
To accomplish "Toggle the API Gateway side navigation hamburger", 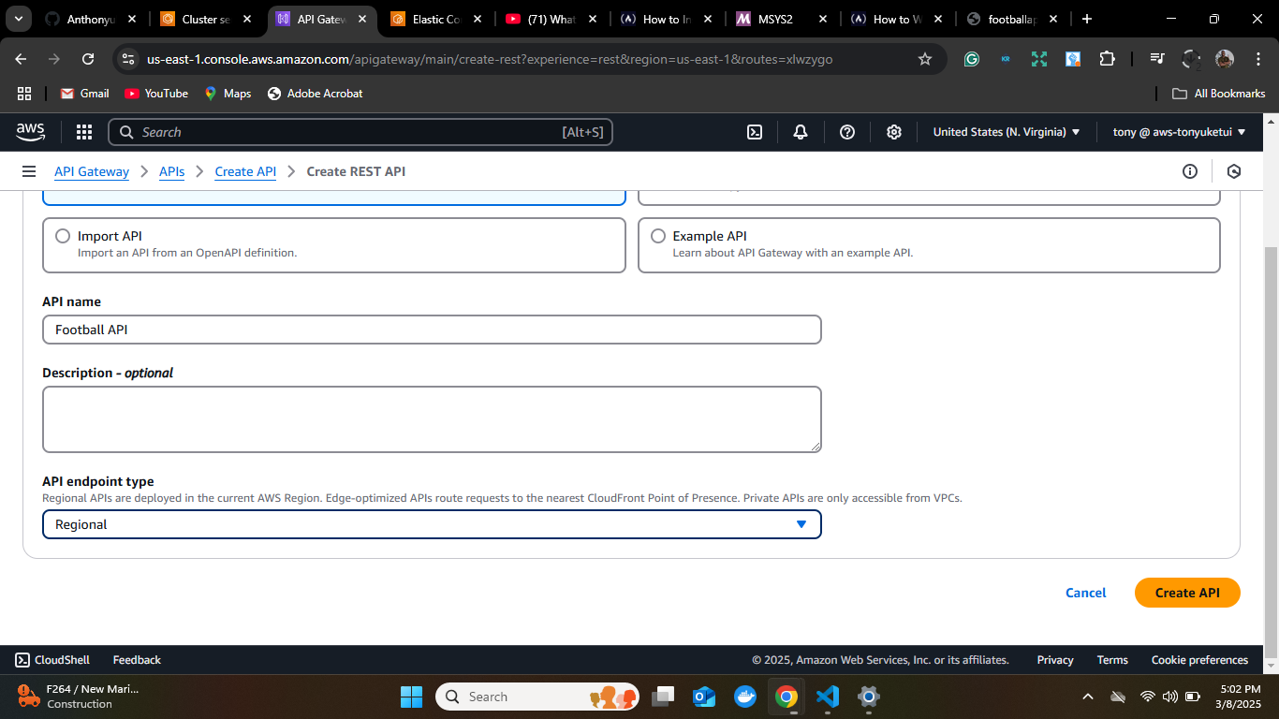I will coord(29,171).
